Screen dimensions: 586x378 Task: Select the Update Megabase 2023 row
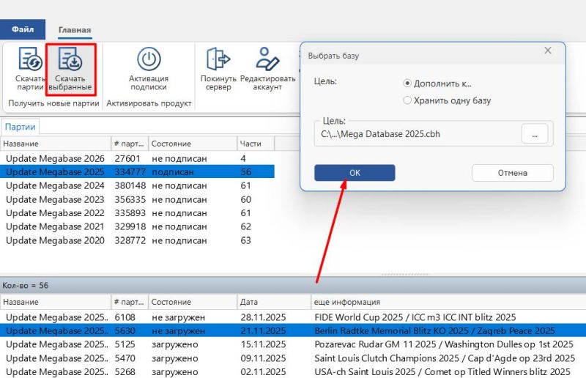click(x=137, y=200)
